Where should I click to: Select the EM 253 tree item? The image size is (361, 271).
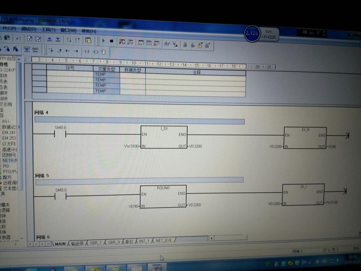coord(9,138)
